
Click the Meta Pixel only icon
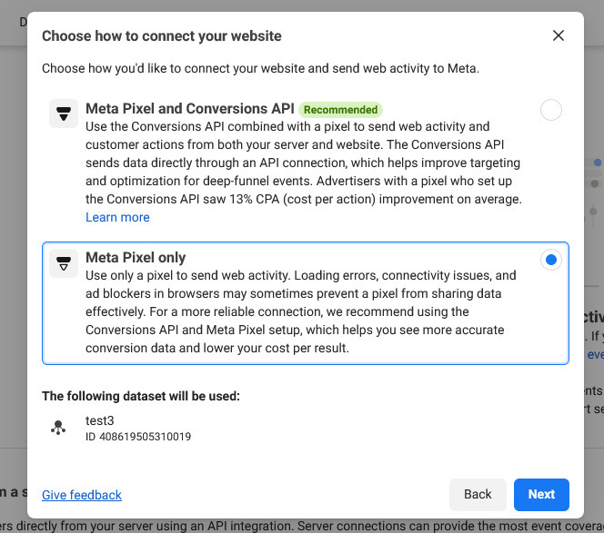pyautogui.click(x=63, y=263)
